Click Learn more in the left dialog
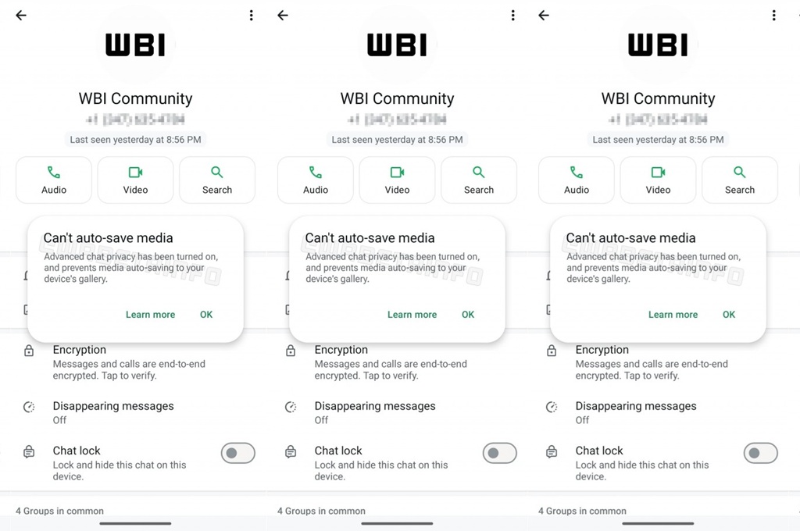 (x=151, y=315)
